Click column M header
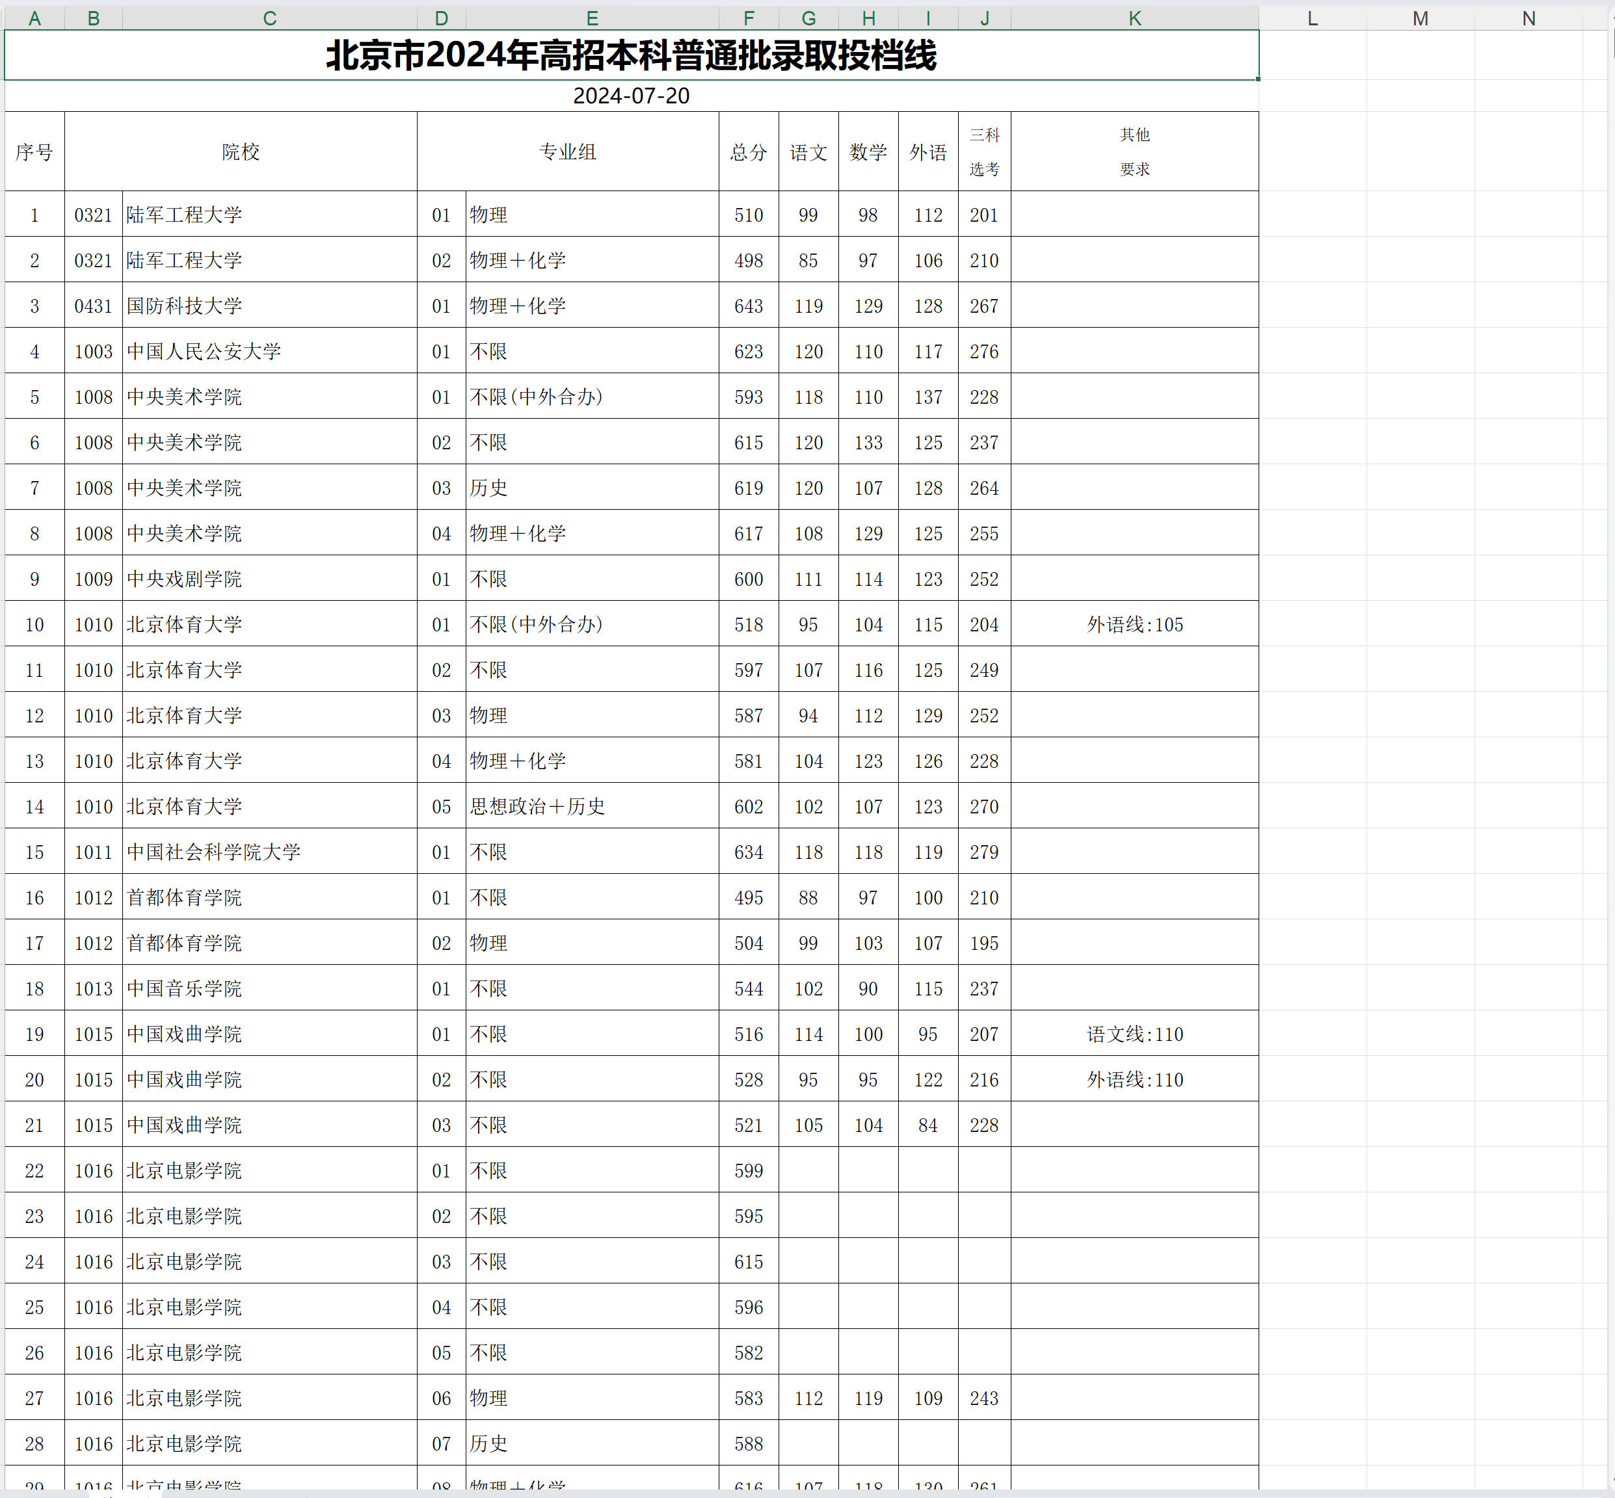The width and height of the screenshot is (1615, 1498). coord(1420,18)
